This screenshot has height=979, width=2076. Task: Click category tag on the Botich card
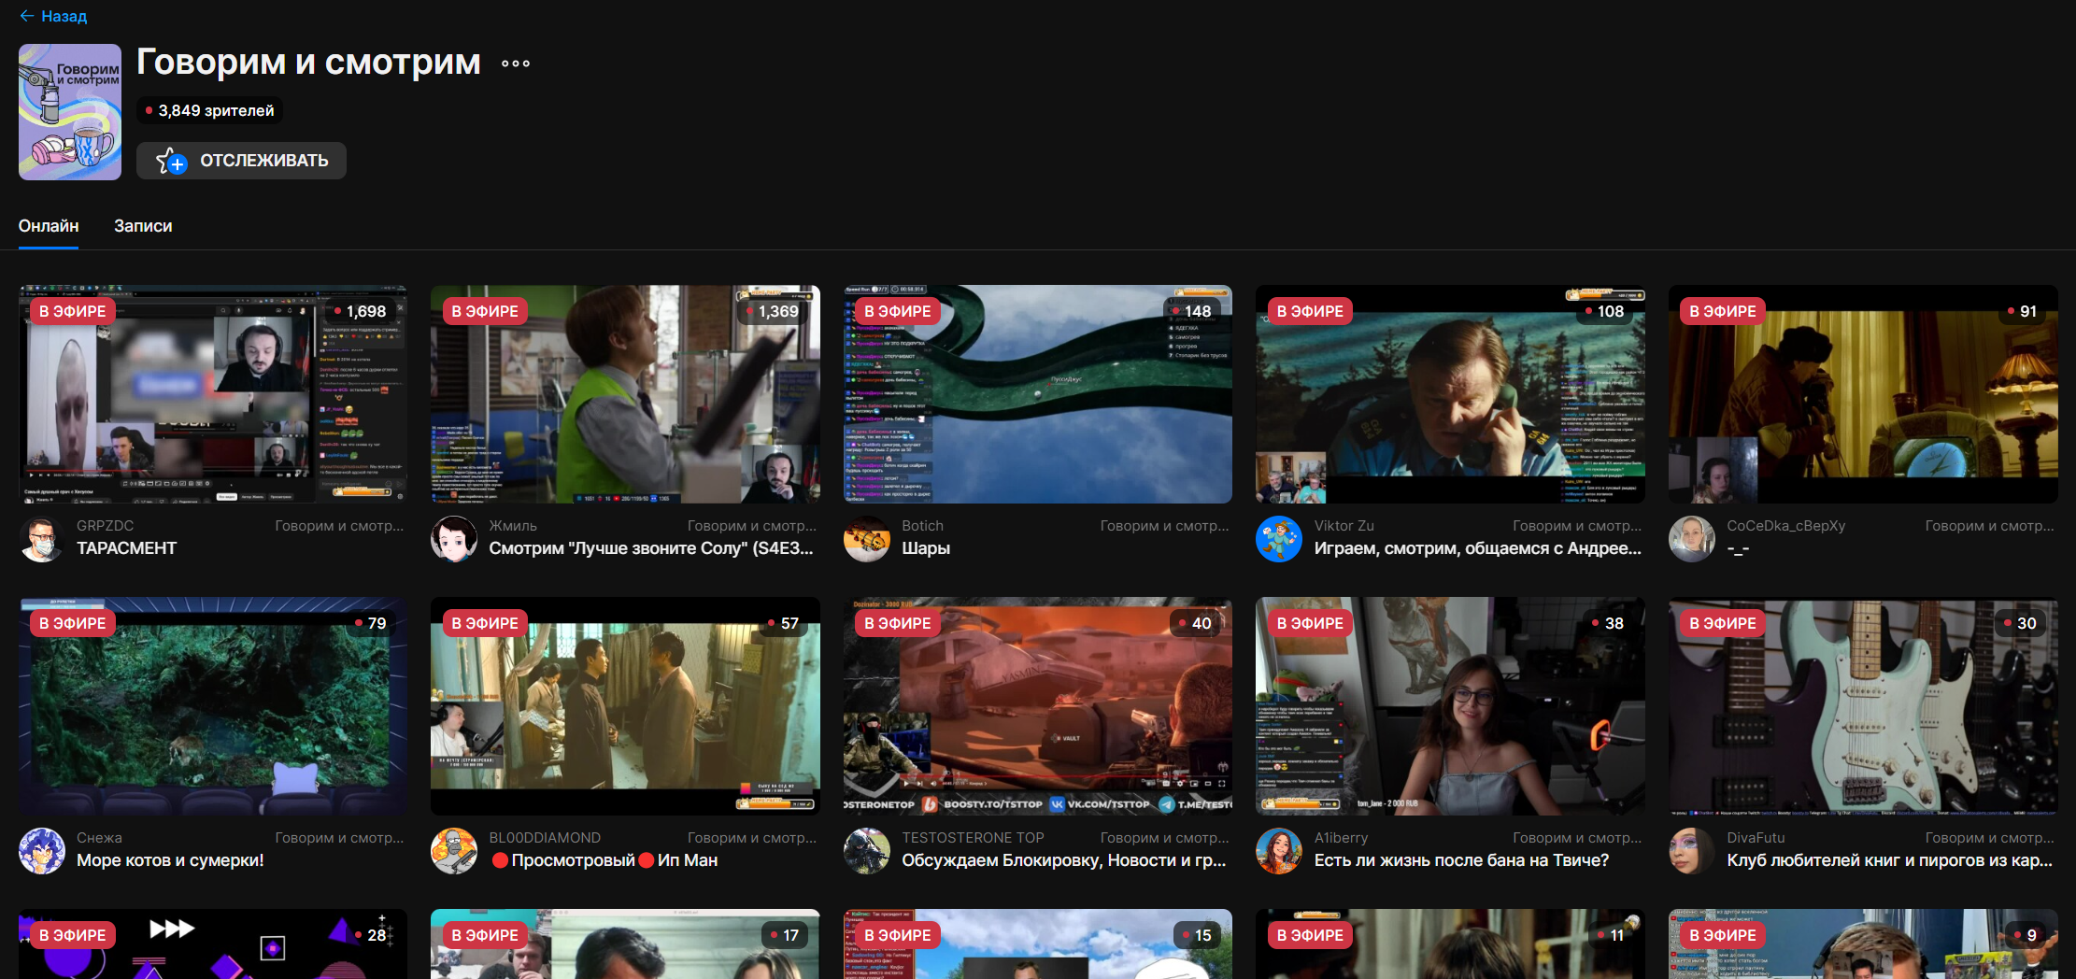(x=1164, y=526)
